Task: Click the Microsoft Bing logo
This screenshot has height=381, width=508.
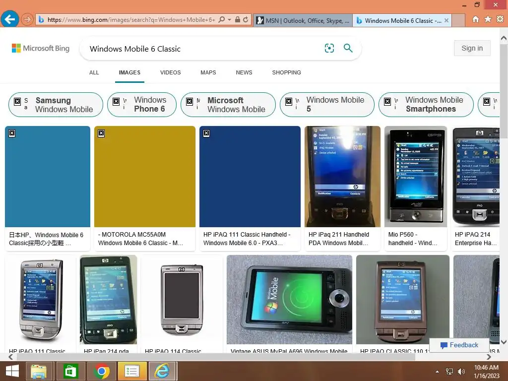Action: (x=41, y=48)
